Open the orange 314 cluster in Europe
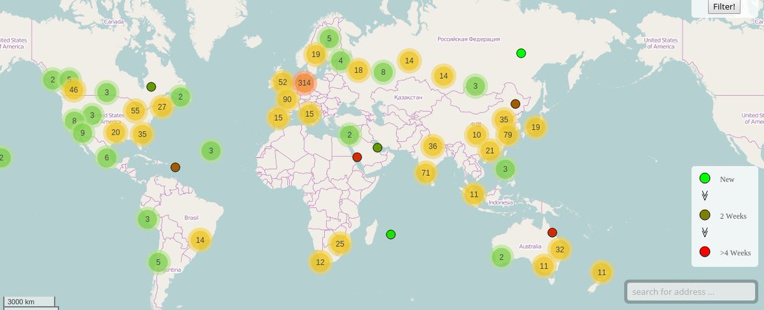Viewport: 764px width, 310px height. coord(304,83)
